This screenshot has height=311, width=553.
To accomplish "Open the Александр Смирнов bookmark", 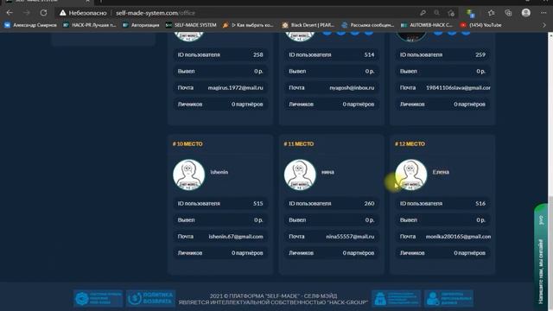I will tap(31, 25).
